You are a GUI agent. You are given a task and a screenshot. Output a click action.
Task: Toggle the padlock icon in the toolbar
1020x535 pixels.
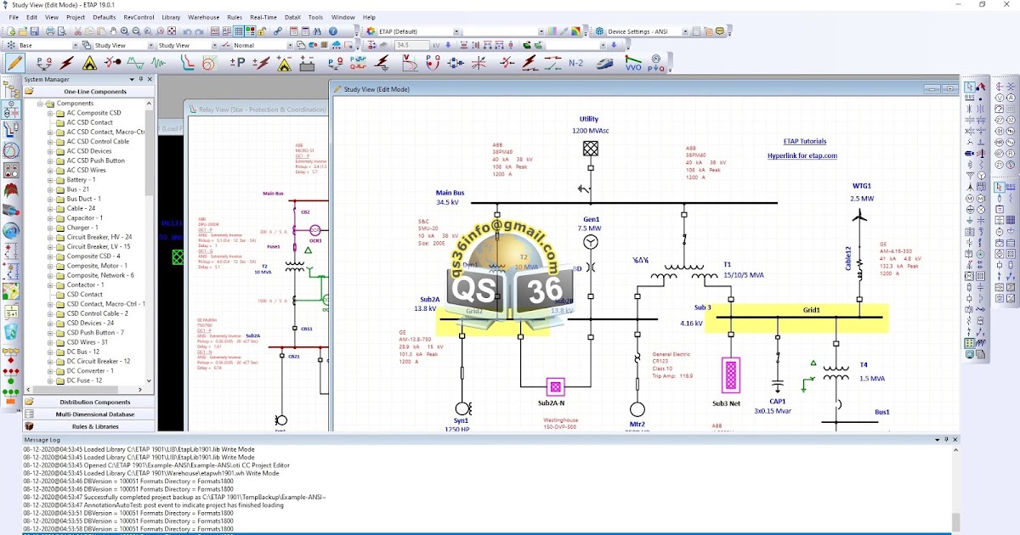[x=262, y=31]
